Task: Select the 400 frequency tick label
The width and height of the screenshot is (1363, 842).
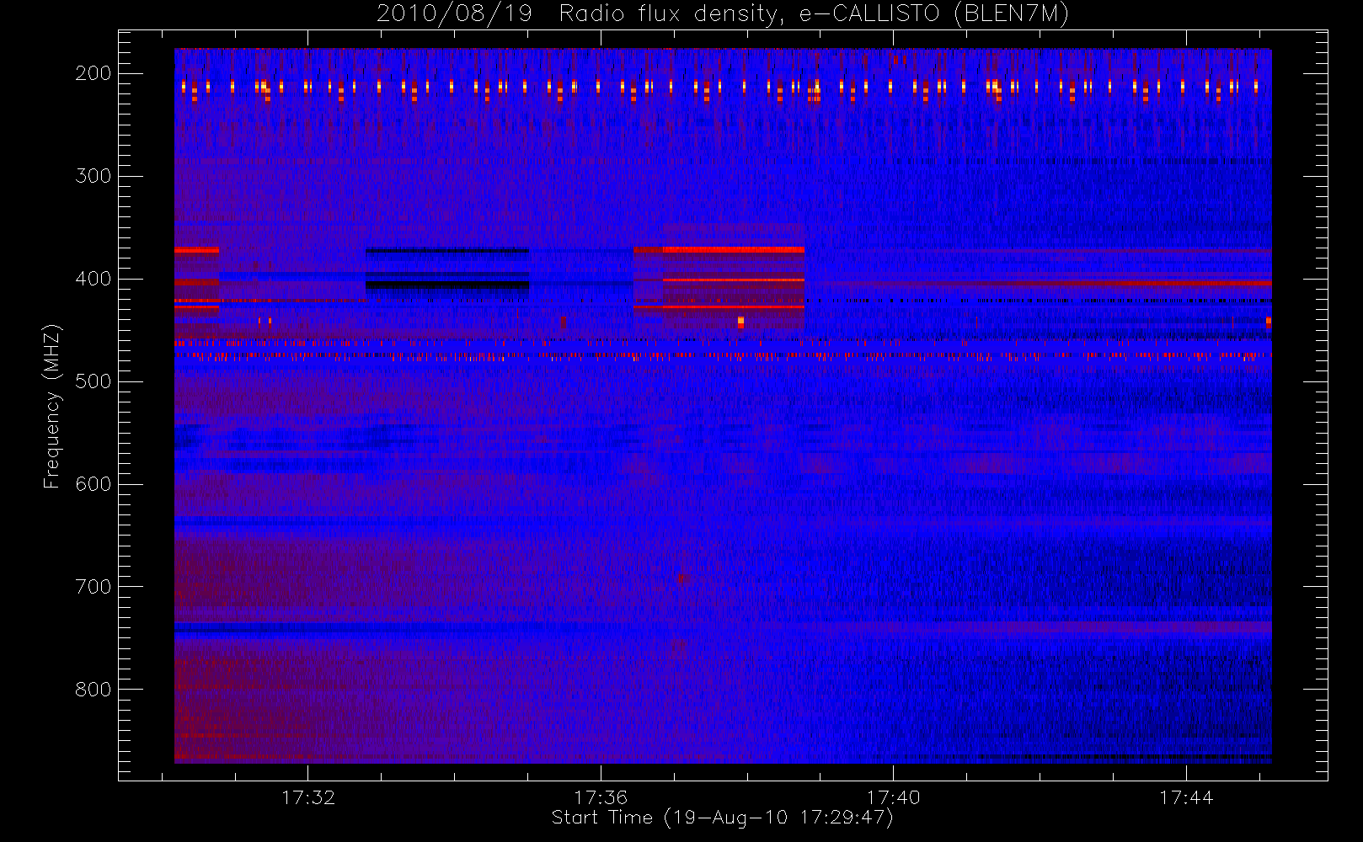Action: (94, 279)
